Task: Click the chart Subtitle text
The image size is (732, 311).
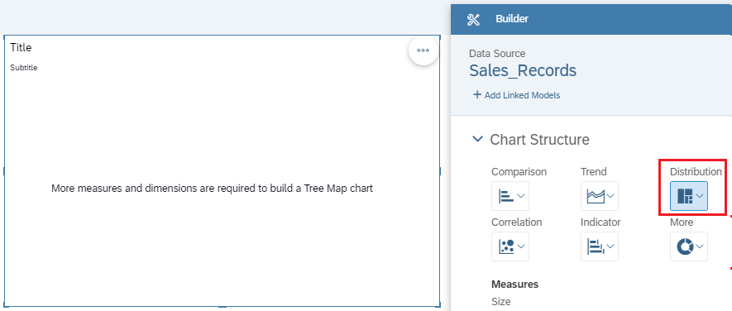Action: (x=24, y=68)
